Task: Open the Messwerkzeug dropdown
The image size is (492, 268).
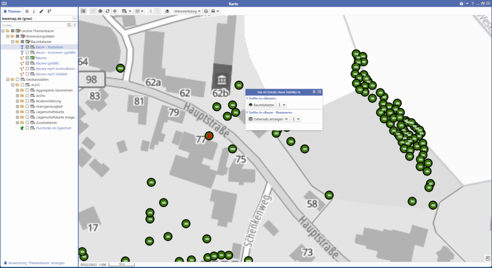Action: [x=186, y=11]
